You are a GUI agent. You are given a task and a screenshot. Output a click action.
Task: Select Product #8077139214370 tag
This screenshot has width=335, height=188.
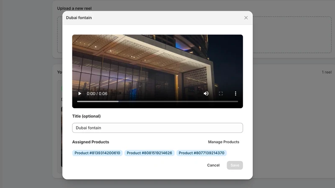(x=201, y=153)
